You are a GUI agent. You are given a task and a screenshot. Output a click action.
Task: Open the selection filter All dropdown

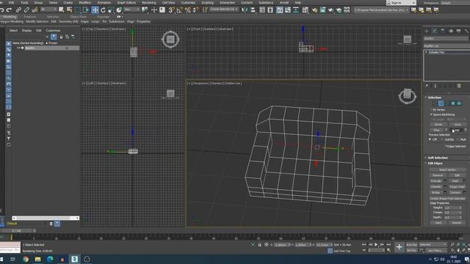coord(48,10)
